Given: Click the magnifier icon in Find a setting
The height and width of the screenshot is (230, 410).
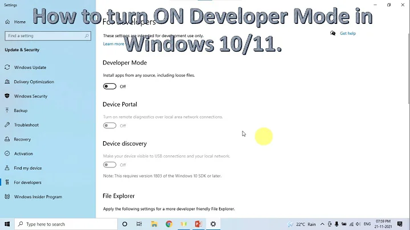Looking at the screenshot, I should (x=87, y=36).
